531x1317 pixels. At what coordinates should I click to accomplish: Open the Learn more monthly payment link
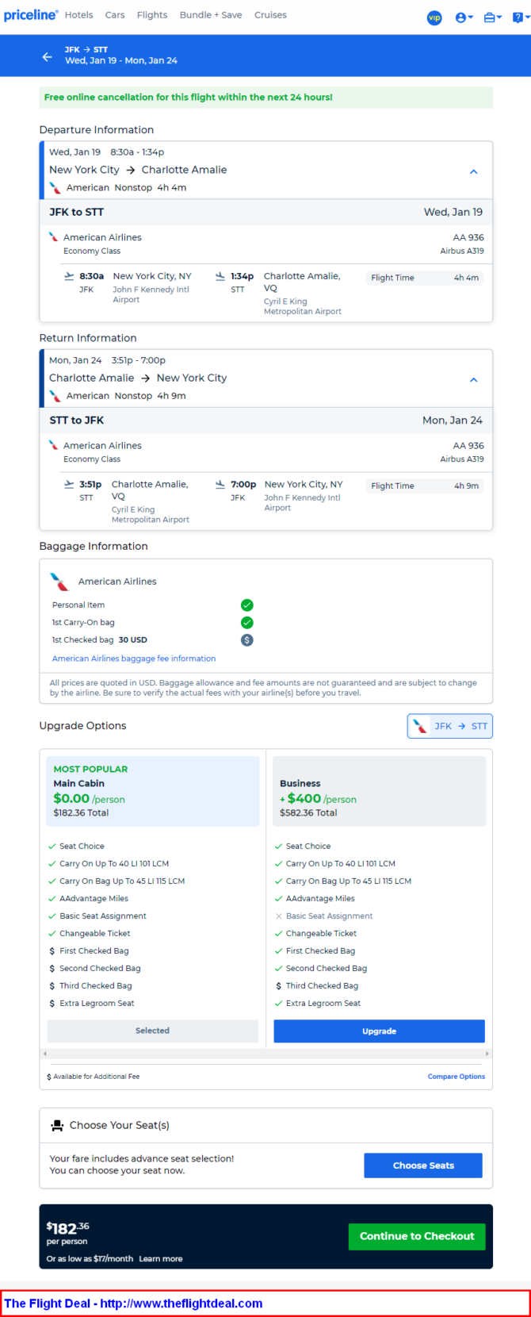[x=161, y=1258]
